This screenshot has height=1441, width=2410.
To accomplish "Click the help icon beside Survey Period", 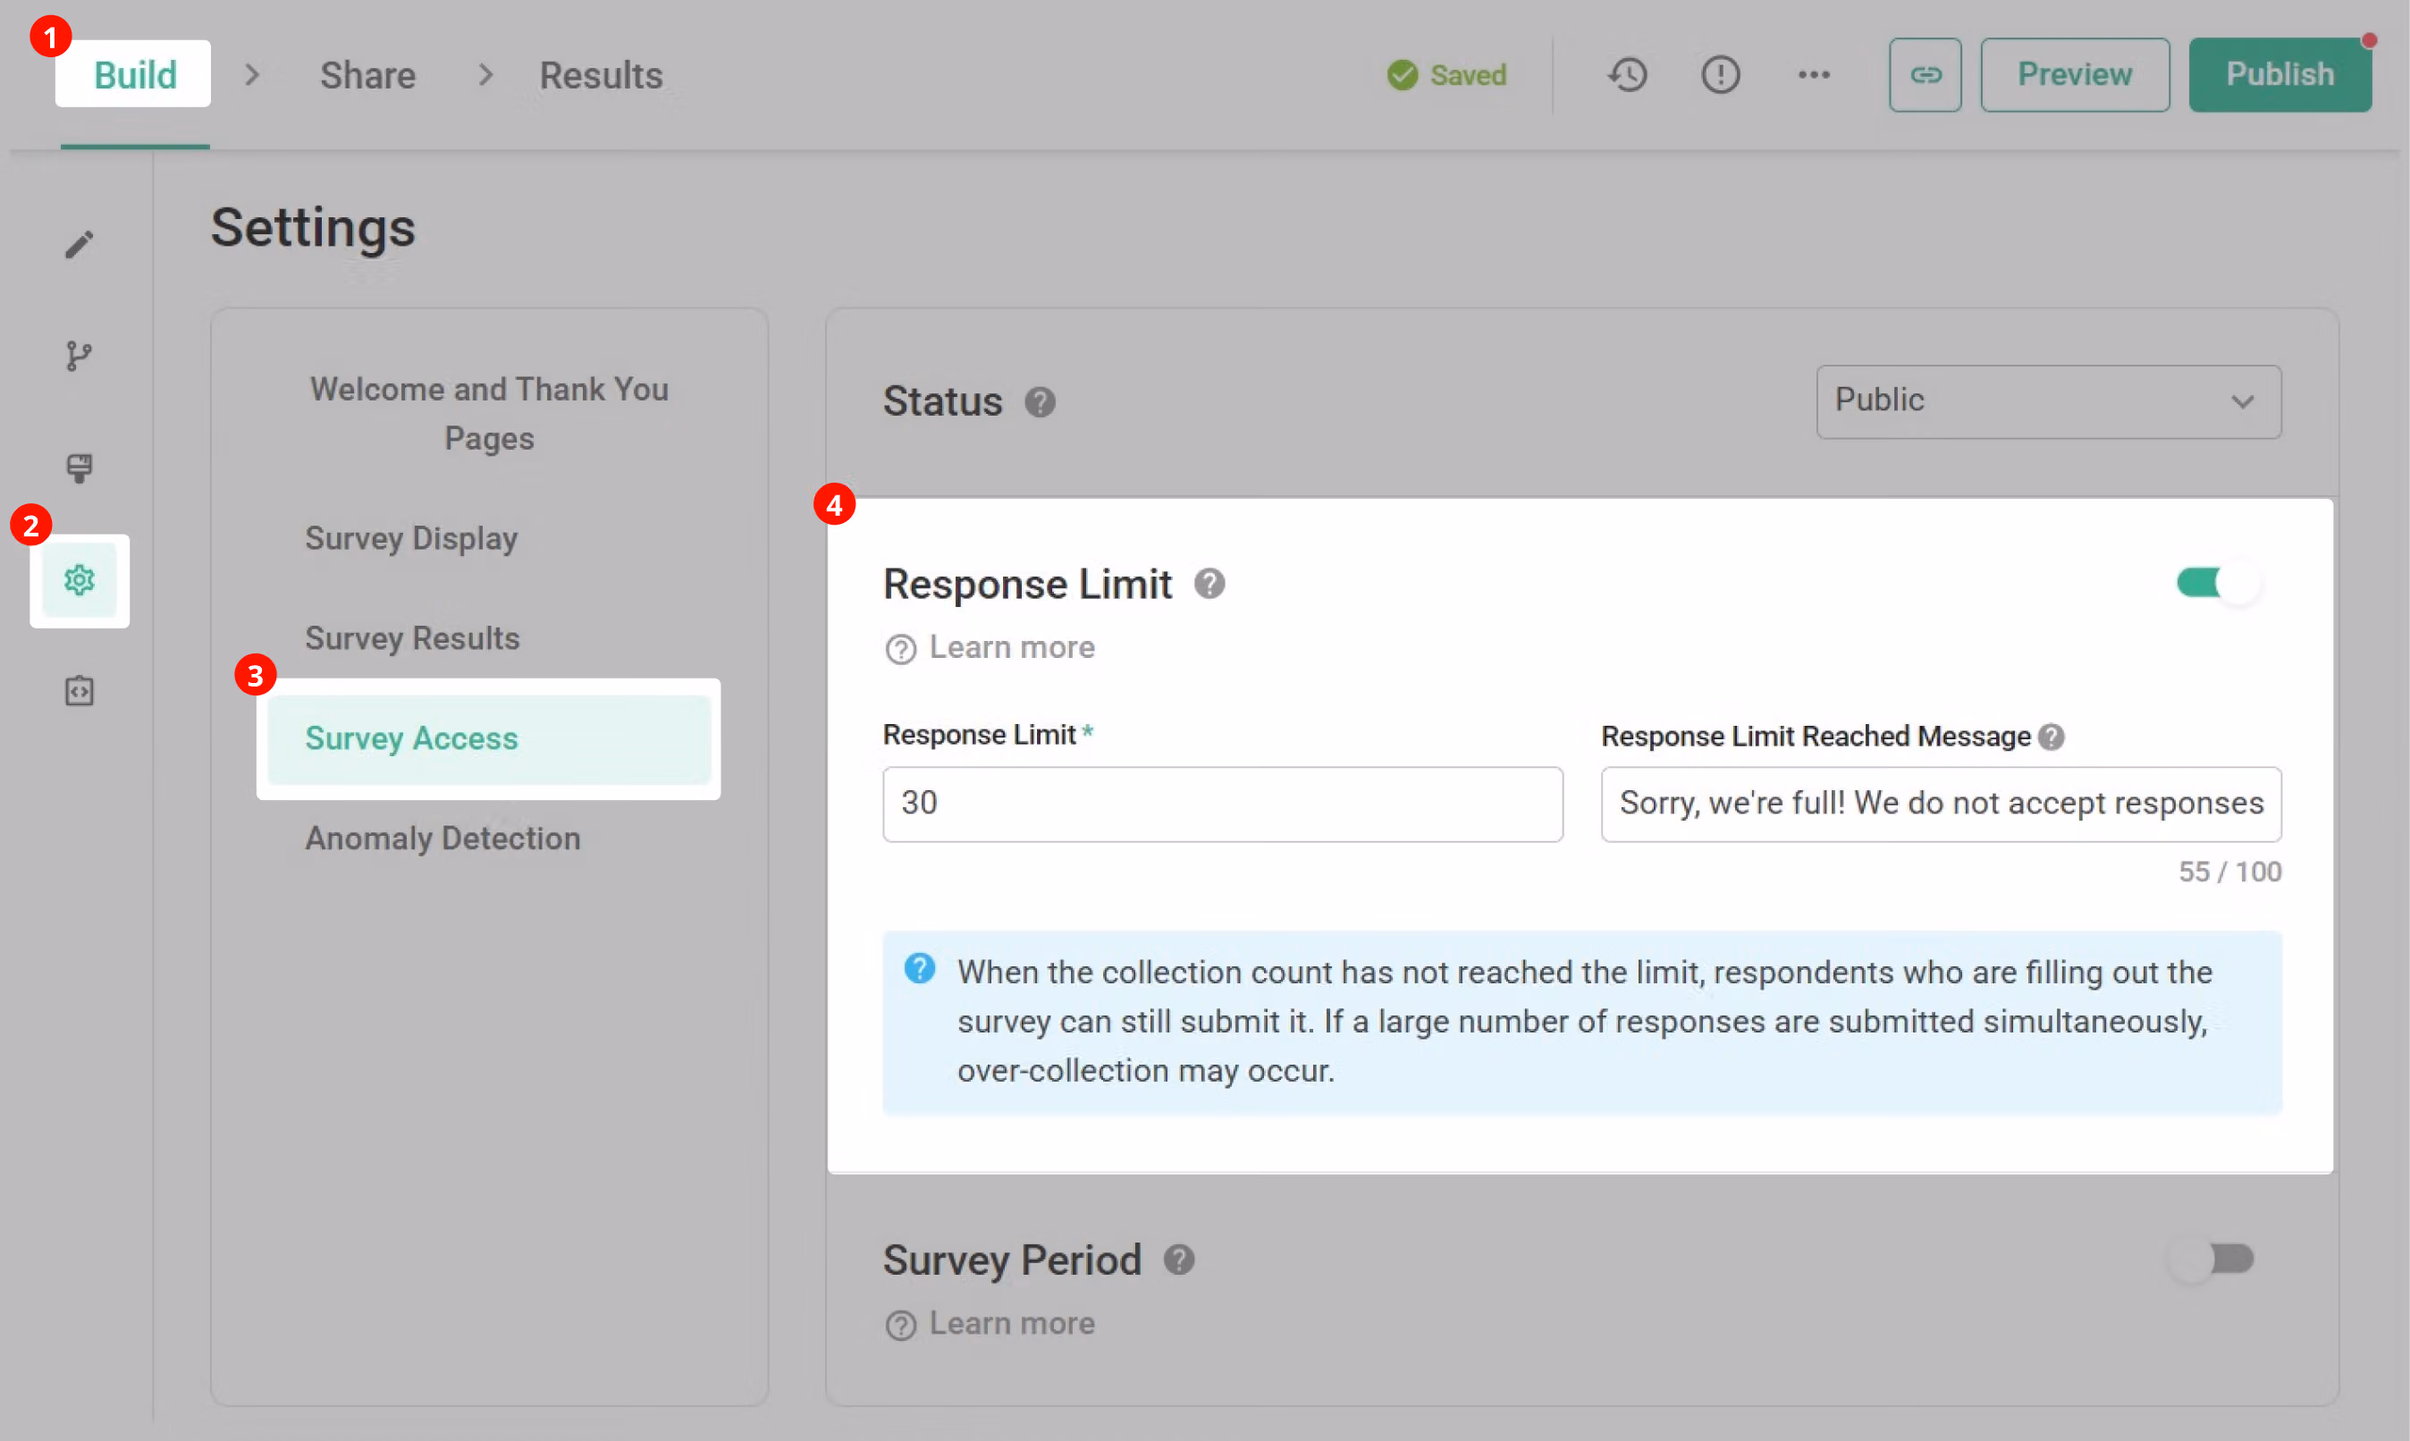I will pos(1180,1260).
